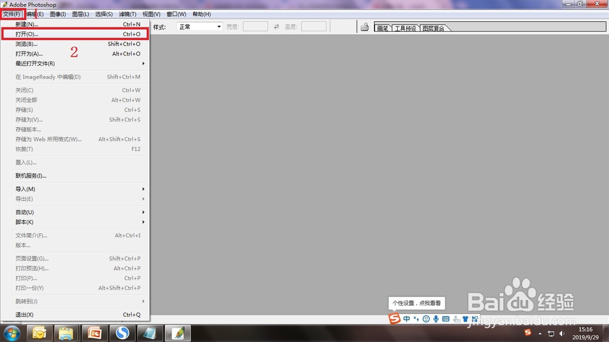Screen dimensions: 609x342
Task: Click the greyed user account icon on Sogou bar
Action: pyautogui.click(x=456, y=319)
